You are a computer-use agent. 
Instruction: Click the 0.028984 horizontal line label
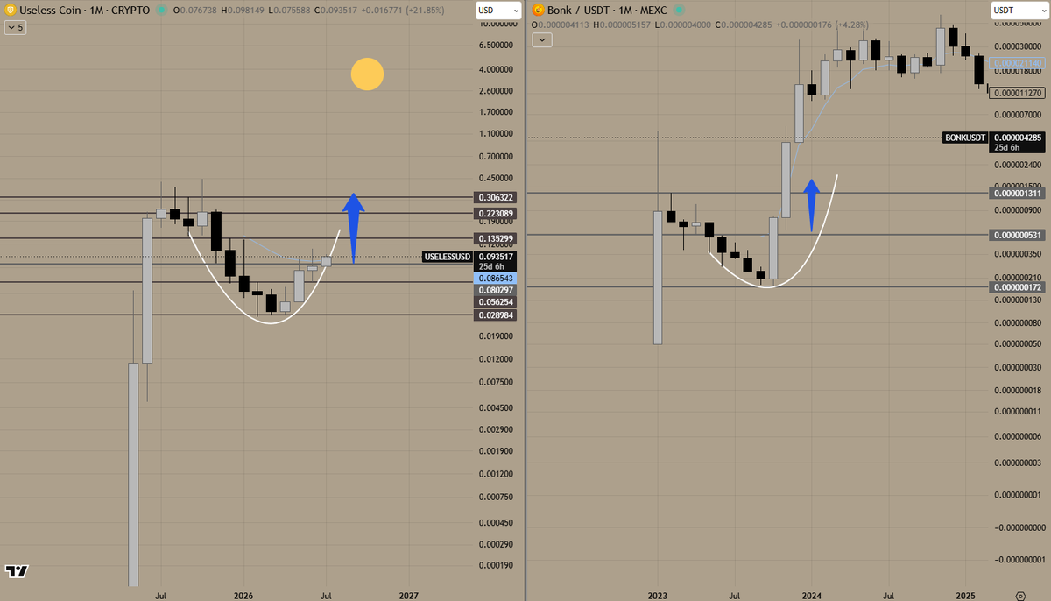496,315
